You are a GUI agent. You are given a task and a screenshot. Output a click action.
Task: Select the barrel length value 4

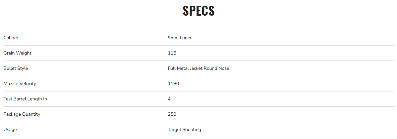point(169,99)
